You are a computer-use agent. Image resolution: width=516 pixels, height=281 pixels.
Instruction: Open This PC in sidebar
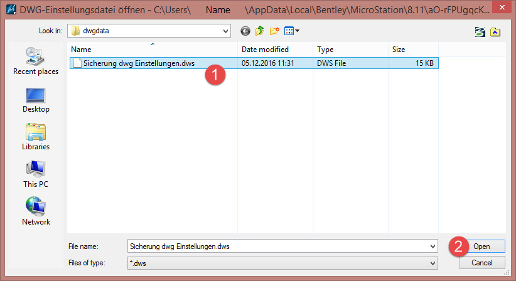[x=36, y=174]
